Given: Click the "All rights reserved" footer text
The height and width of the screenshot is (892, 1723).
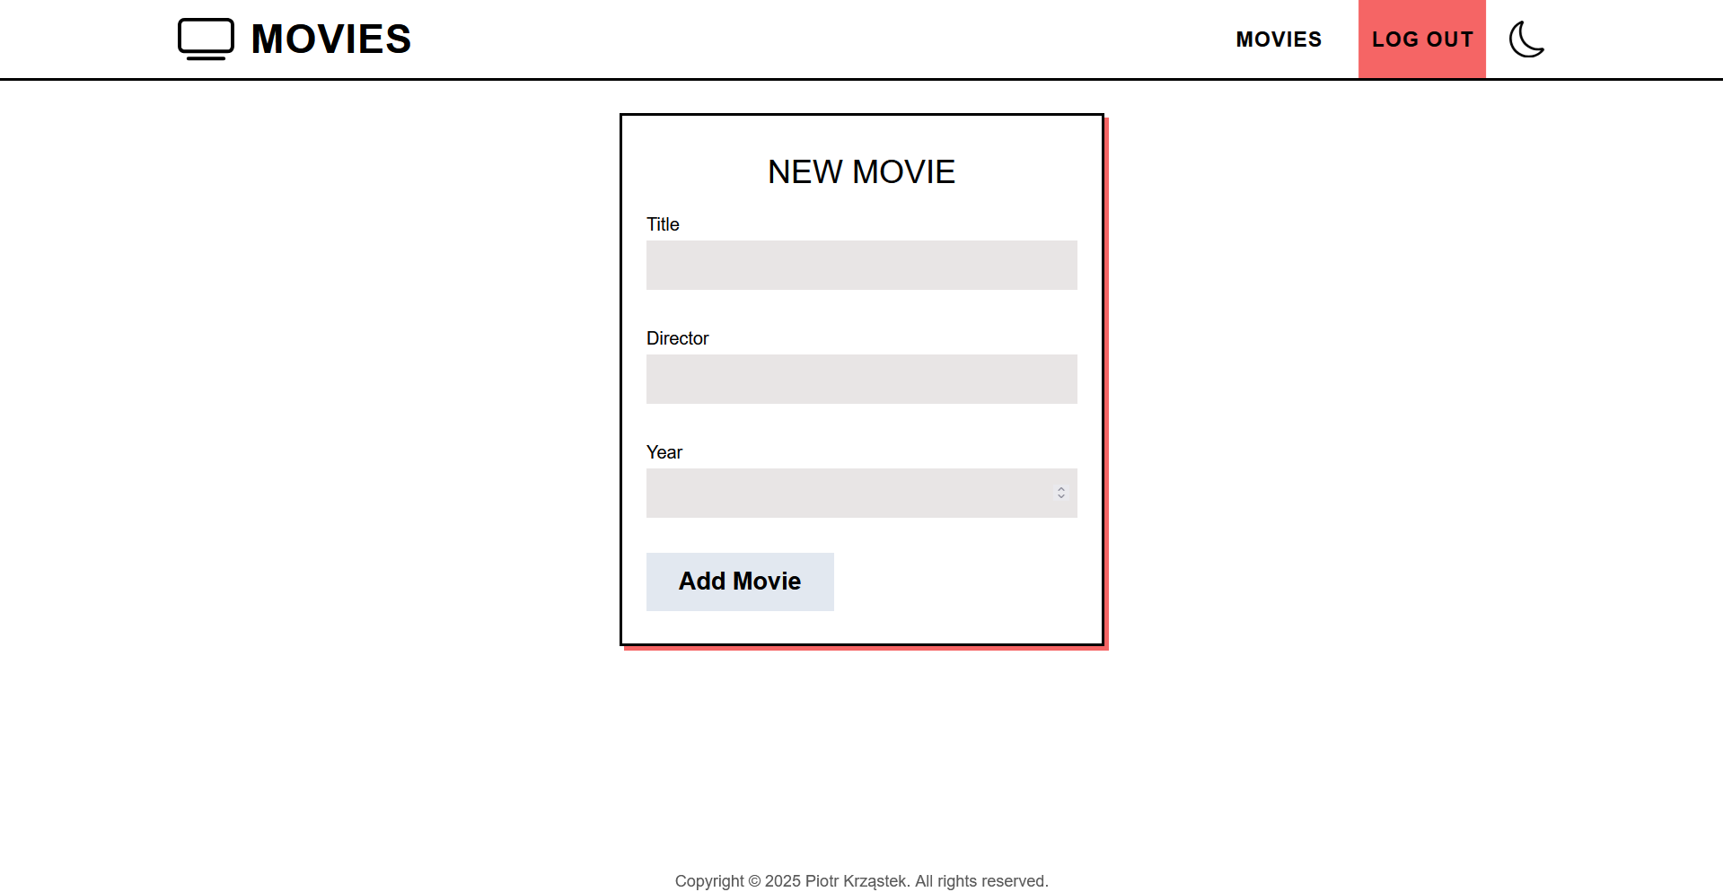Looking at the screenshot, I should click(980, 881).
